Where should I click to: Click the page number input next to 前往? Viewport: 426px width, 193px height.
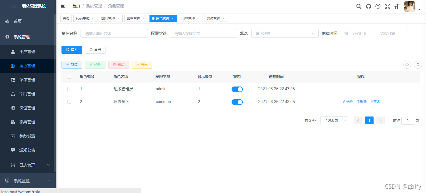tap(408, 120)
